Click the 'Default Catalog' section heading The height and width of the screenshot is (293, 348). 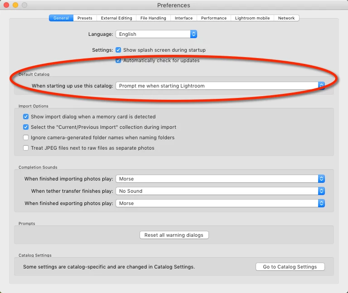pos(34,74)
